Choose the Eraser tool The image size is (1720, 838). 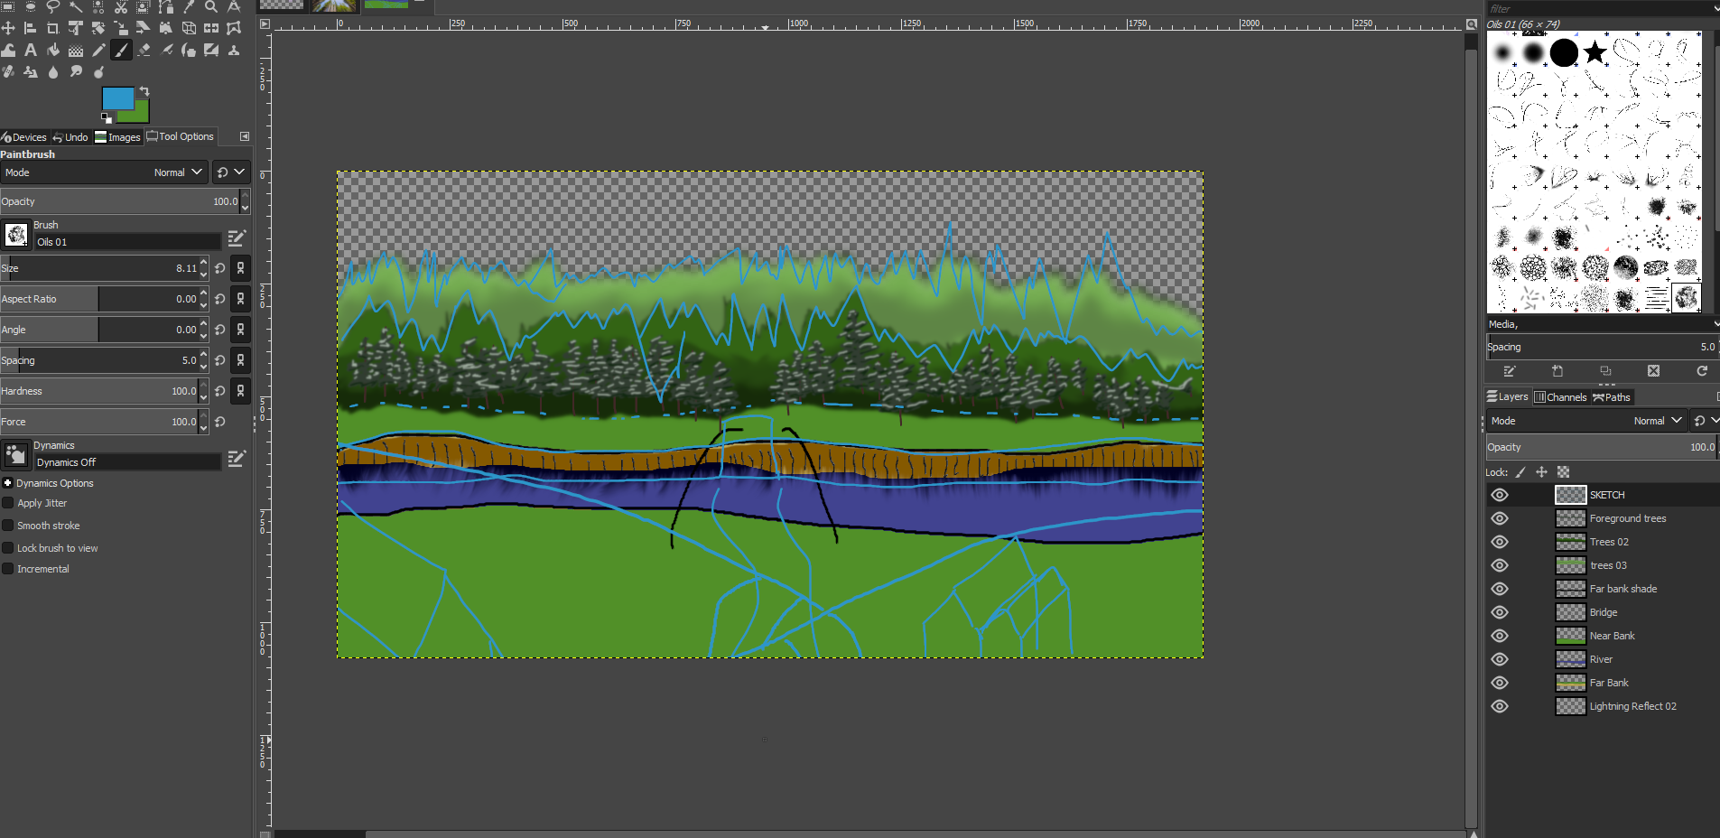[x=144, y=50]
